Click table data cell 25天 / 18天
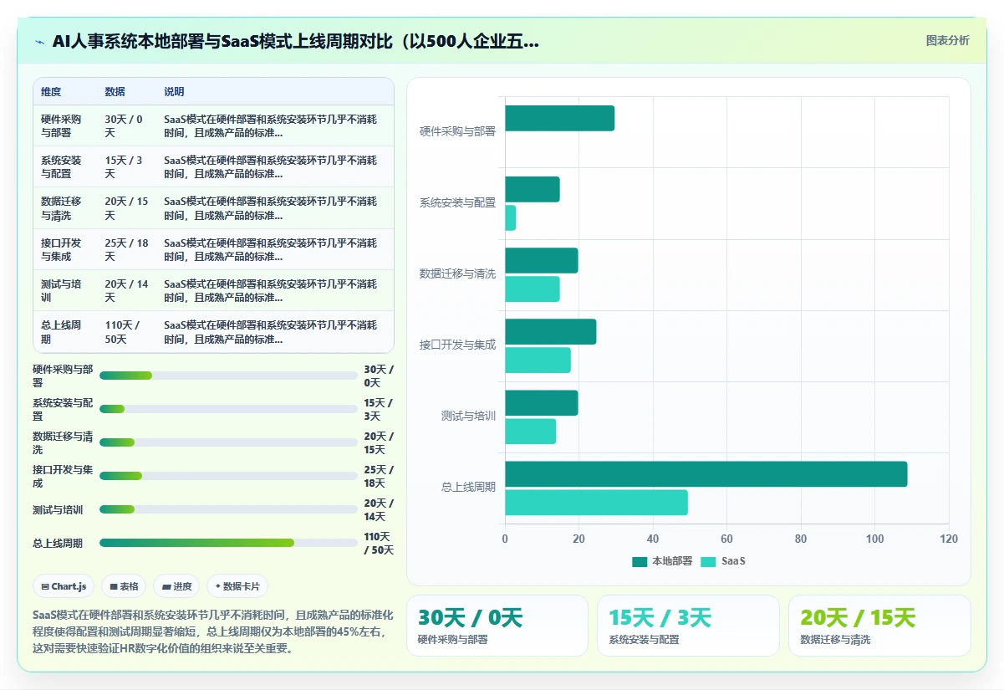Screen dimensions: 1004x690 tap(127, 249)
